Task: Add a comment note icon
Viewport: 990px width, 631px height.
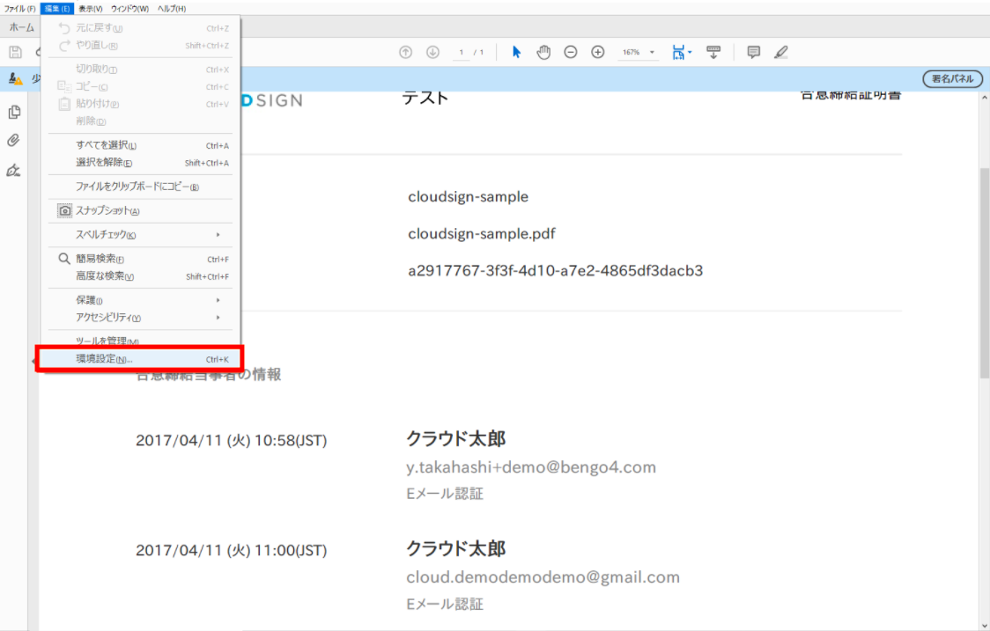Action: click(753, 53)
